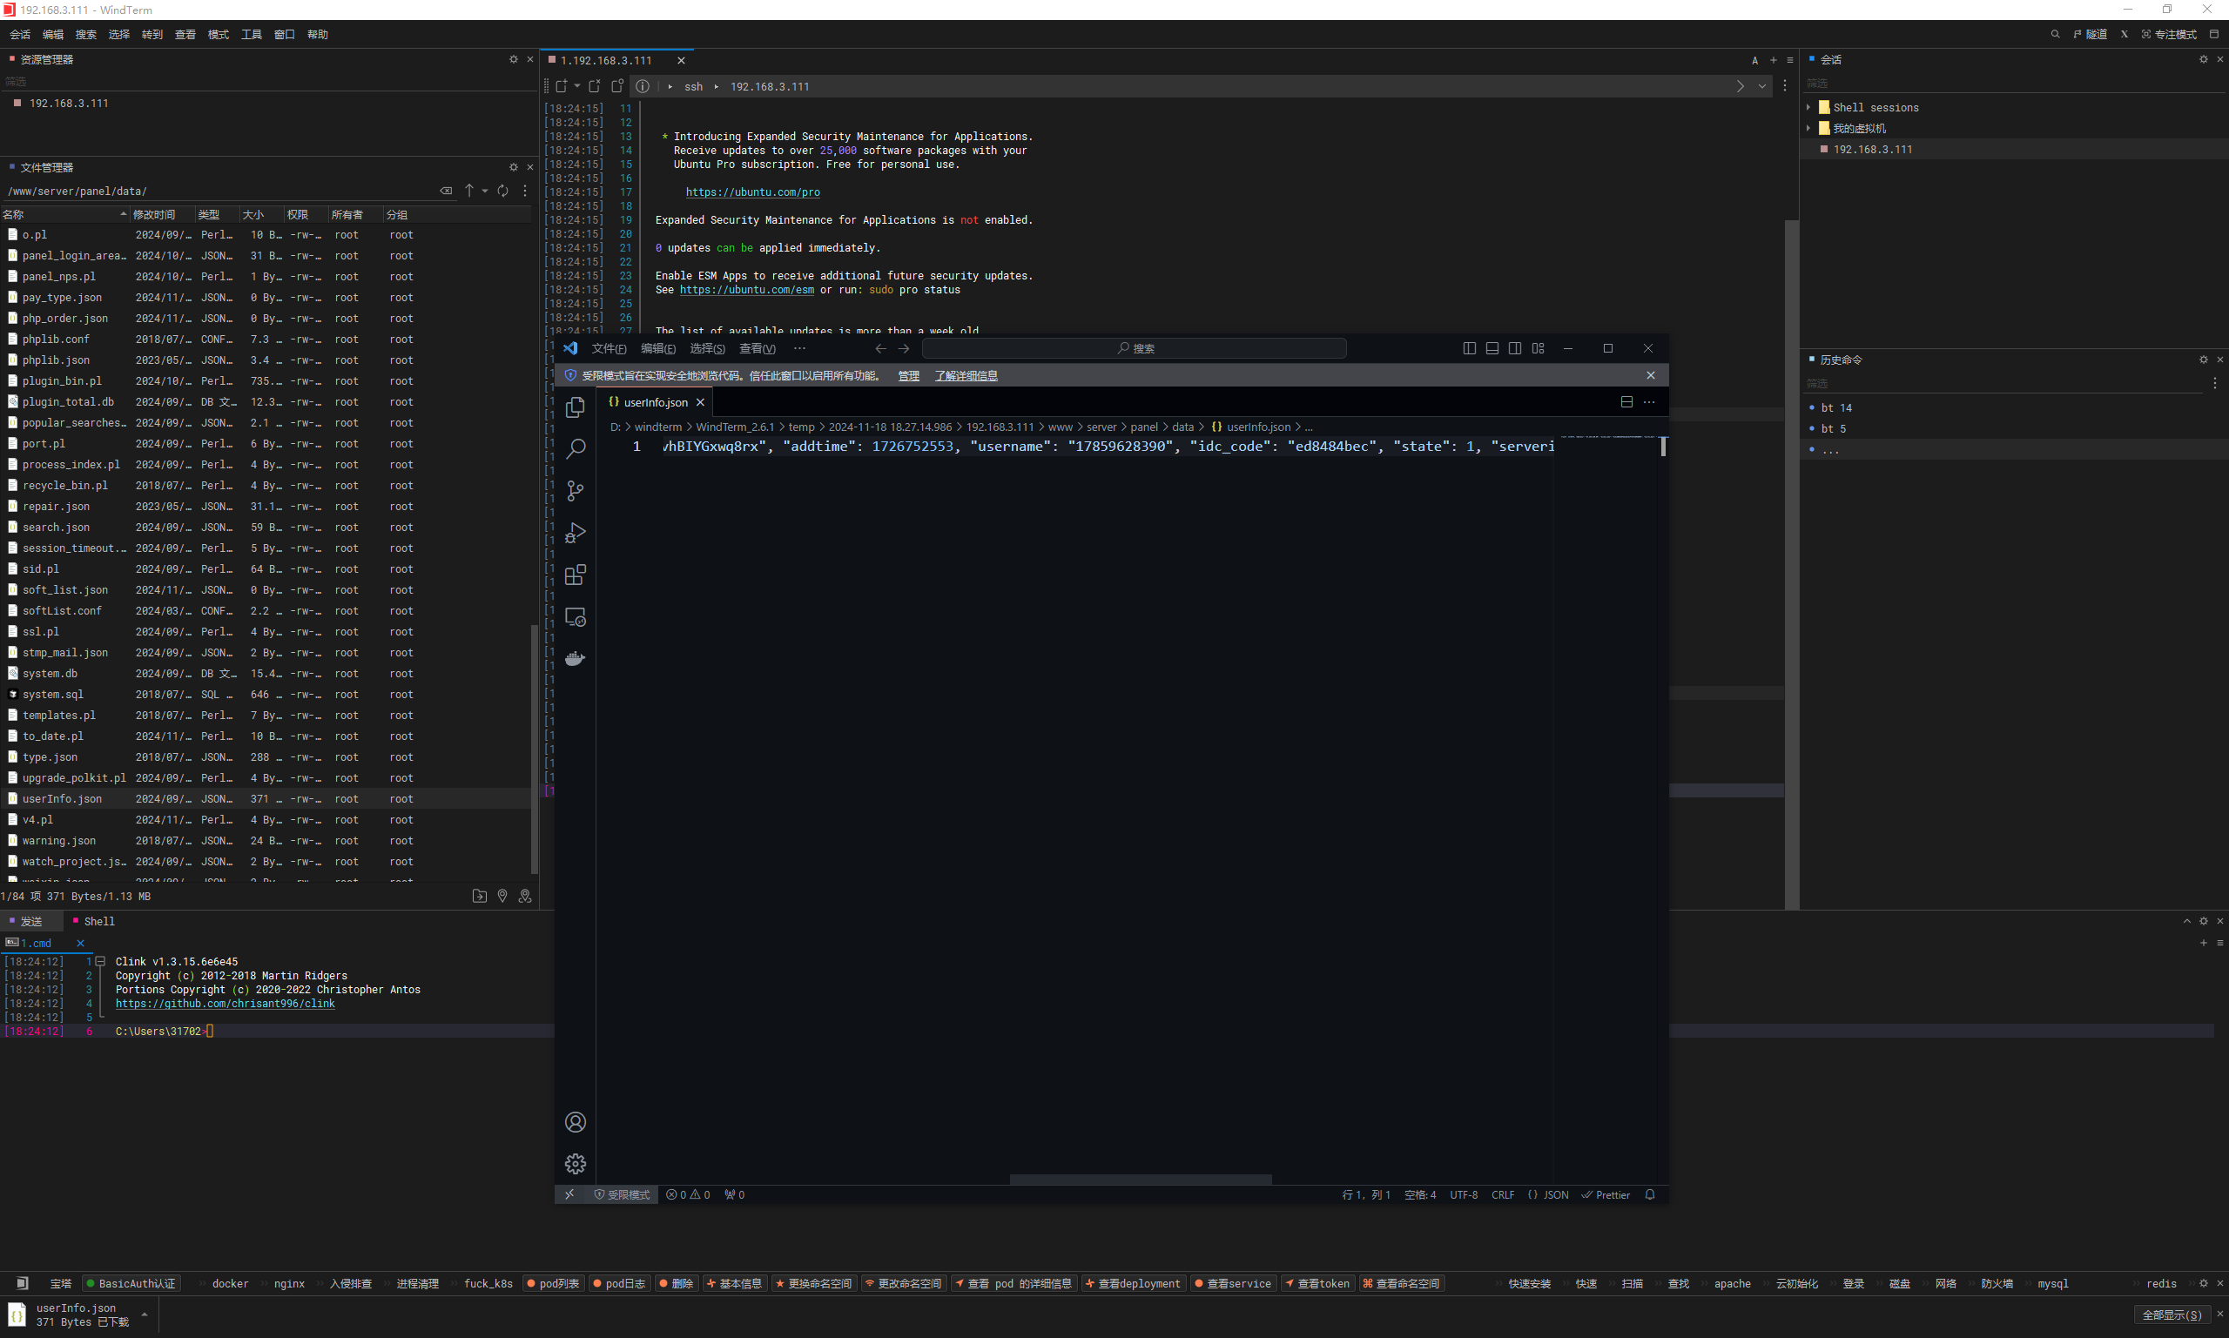Click session info icon in terminal toolbar
2229x1338 pixels.
pos(642,86)
